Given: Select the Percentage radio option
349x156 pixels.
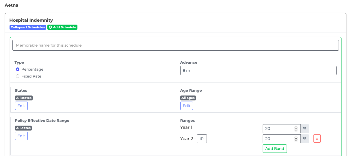Looking at the screenshot, I should [x=18, y=69].
